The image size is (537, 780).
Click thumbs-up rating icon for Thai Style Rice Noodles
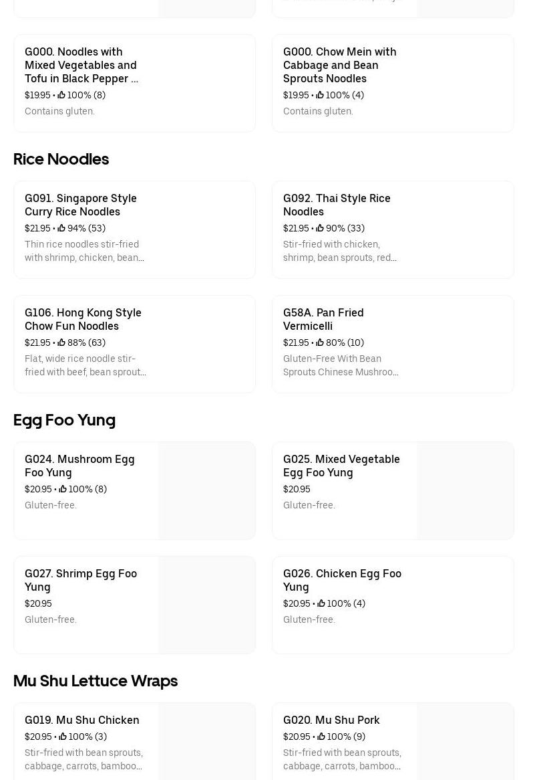(x=320, y=229)
